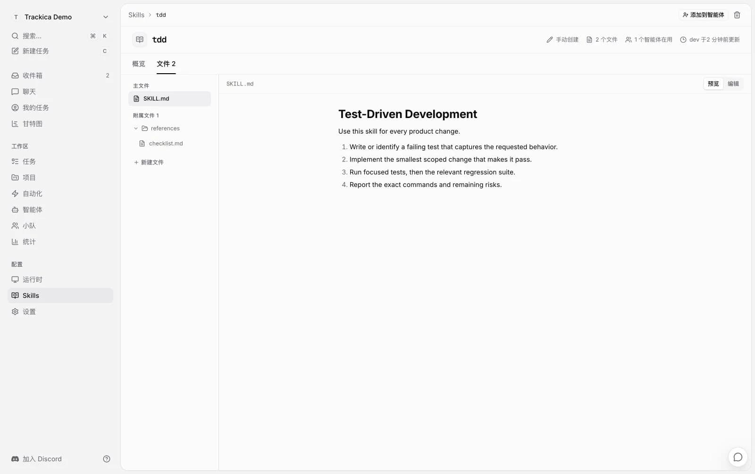
Task: Select SKILL.md in the file tree
Action: click(169, 99)
